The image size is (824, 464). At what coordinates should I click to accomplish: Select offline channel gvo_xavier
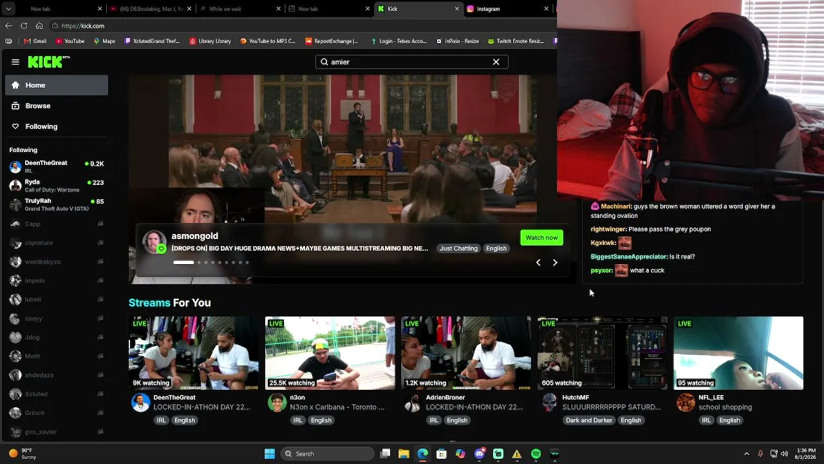click(x=57, y=432)
